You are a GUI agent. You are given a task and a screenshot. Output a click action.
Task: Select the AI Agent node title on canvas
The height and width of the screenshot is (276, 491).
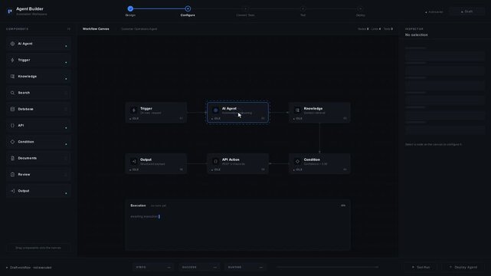pyautogui.click(x=229, y=108)
